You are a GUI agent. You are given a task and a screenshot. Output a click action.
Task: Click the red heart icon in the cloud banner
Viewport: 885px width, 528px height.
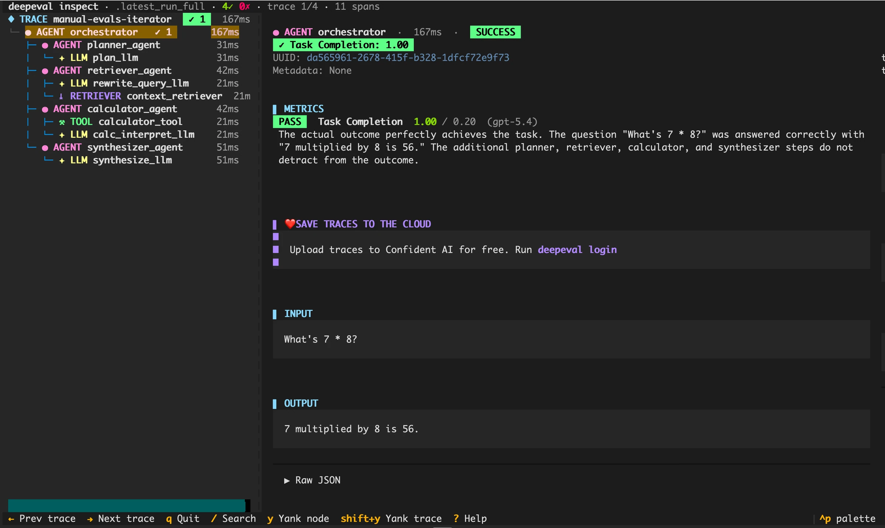point(290,224)
